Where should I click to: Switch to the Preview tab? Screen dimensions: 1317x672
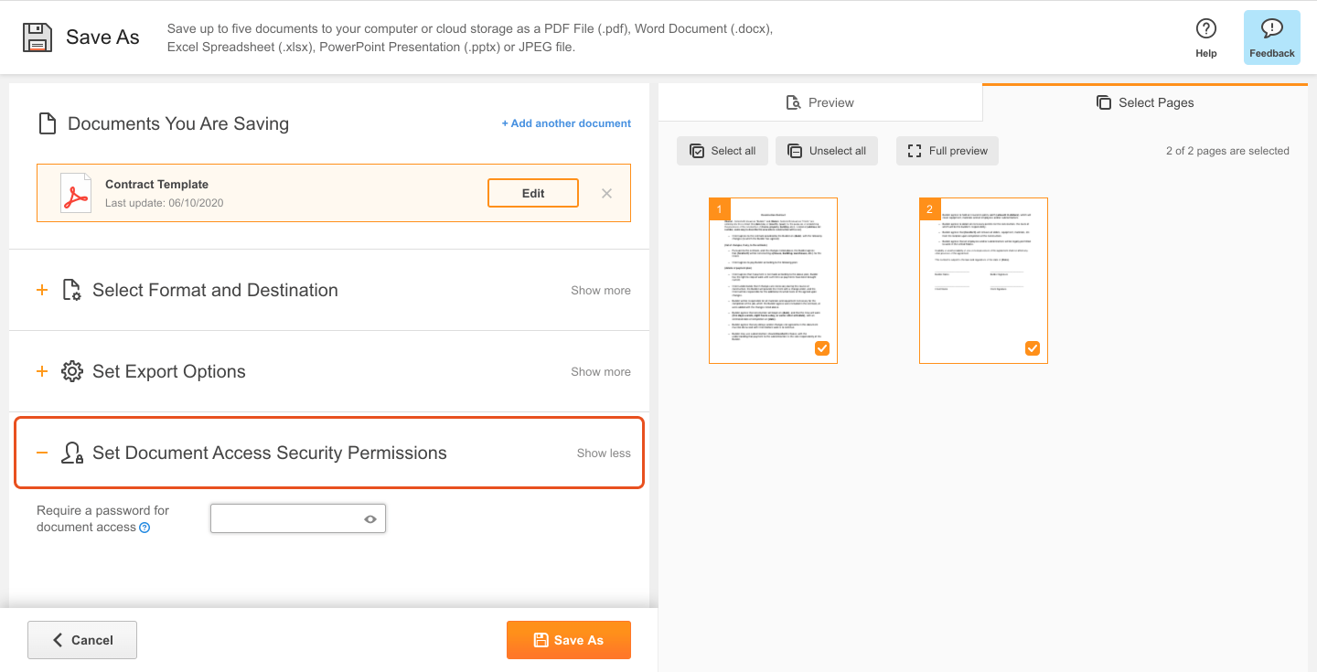820,102
